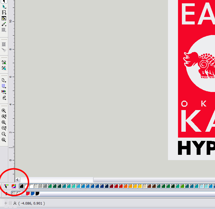This screenshot has height=209, width=215.
Task: Select the green pen drawing tool
Action: tap(4, 24)
